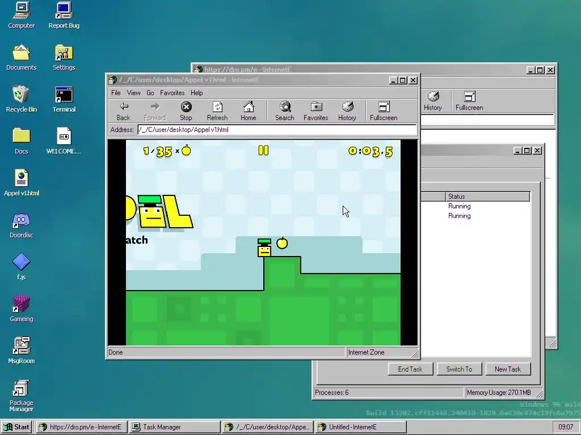
Task: Click Back in the Appel browser toolbar
Action: tap(123, 111)
